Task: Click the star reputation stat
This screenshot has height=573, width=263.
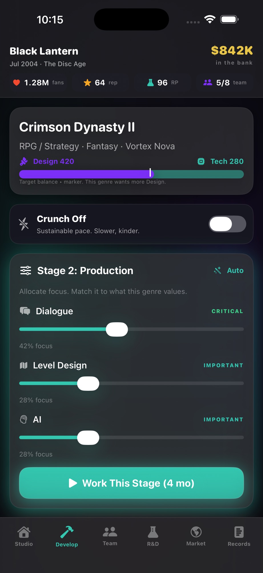Action: point(100,83)
